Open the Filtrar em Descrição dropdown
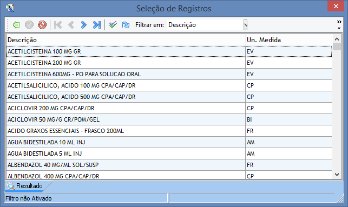Image resolution: width=348 pixels, height=207 pixels. tap(245, 25)
